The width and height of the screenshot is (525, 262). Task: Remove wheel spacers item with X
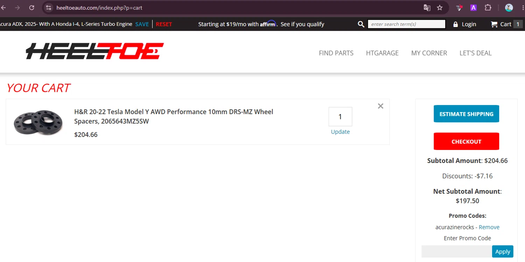(380, 106)
